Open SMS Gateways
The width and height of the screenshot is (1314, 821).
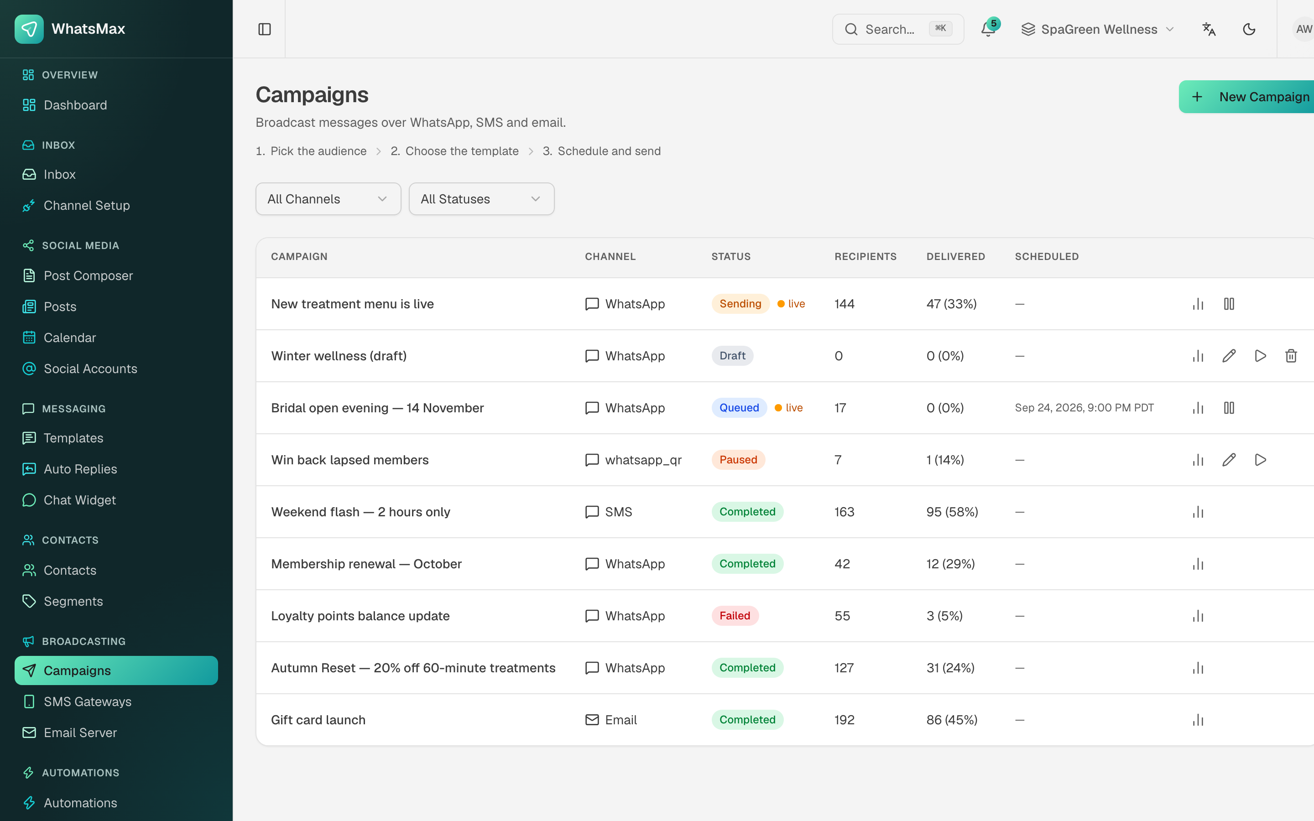(x=116, y=701)
